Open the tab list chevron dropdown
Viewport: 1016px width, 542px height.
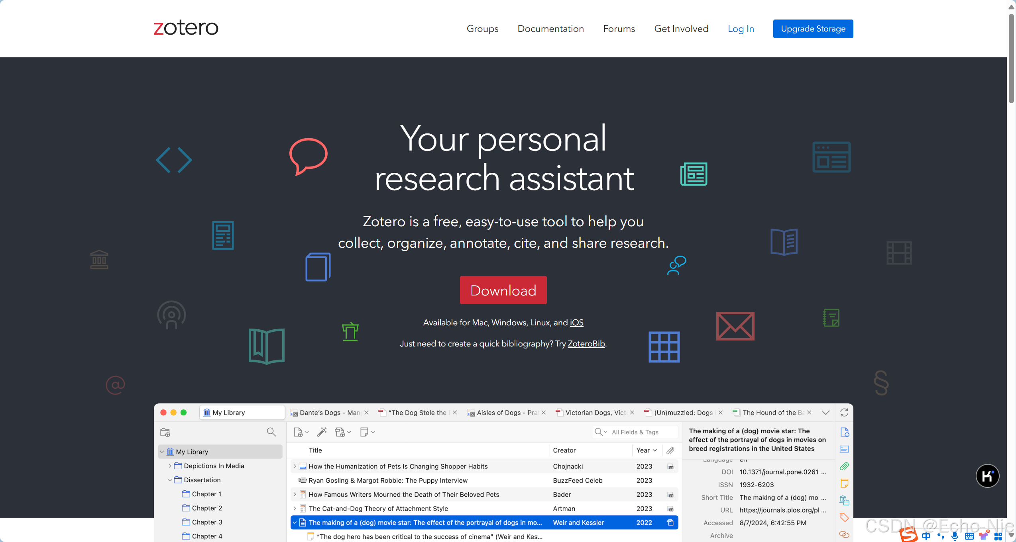click(x=825, y=413)
